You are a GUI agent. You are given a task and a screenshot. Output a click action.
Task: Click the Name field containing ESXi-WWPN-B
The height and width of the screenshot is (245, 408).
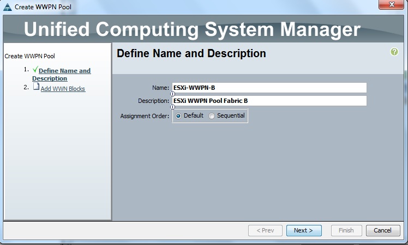269,88
